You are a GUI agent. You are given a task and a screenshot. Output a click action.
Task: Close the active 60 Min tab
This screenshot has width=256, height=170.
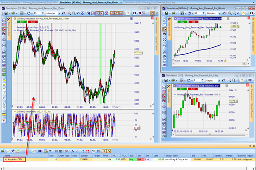tap(121, 2)
